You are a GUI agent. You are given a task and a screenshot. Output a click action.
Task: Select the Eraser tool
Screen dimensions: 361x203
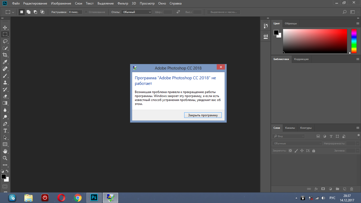click(x=5, y=96)
